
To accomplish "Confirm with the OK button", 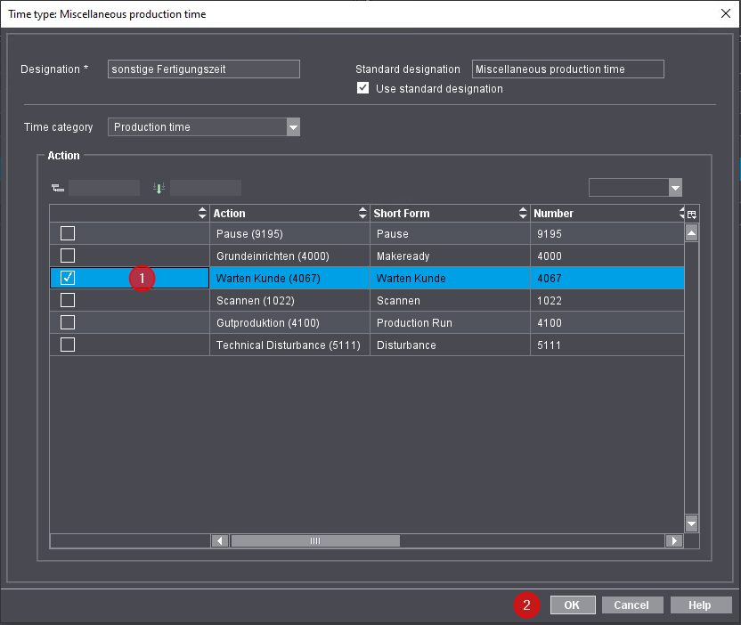I will pos(573,605).
